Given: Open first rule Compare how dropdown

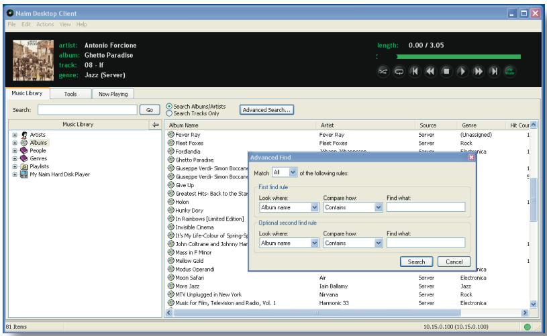Looking at the screenshot, I should (x=379, y=207).
